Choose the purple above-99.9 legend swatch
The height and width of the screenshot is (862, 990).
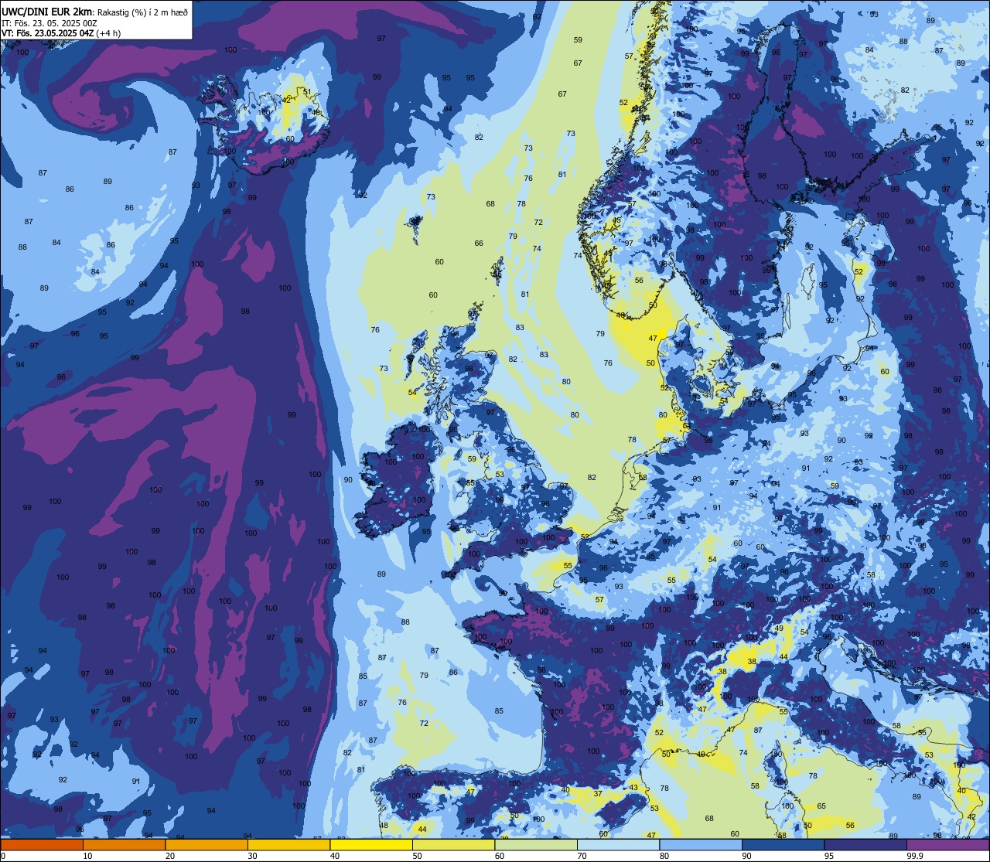(947, 844)
